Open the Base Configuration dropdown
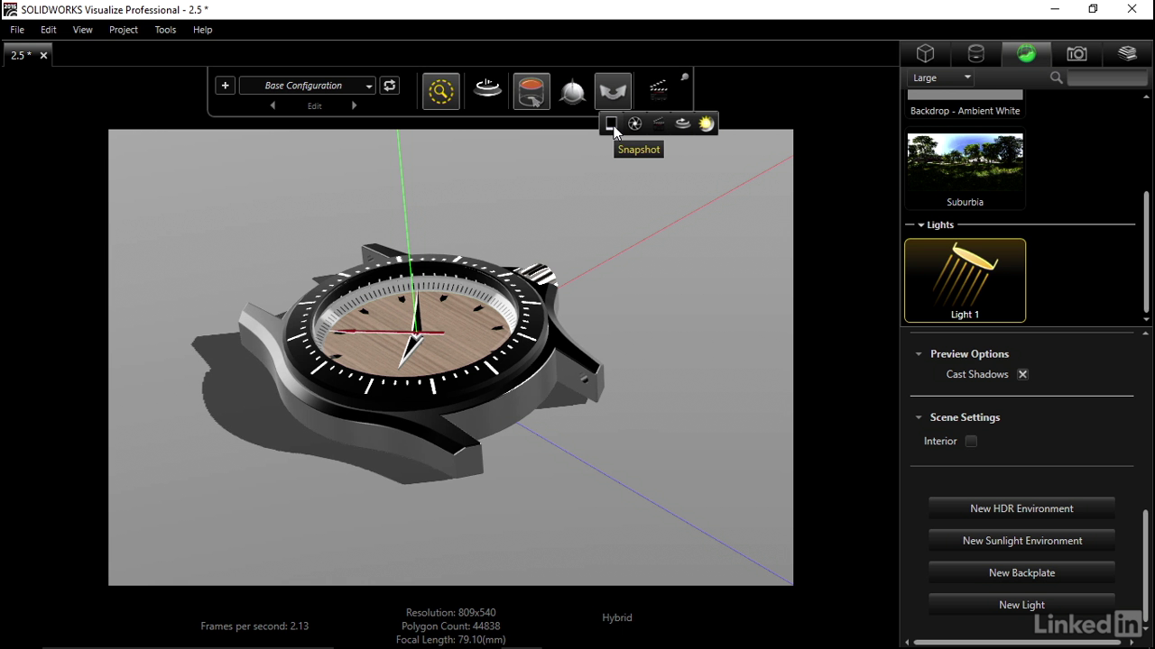 point(308,86)
